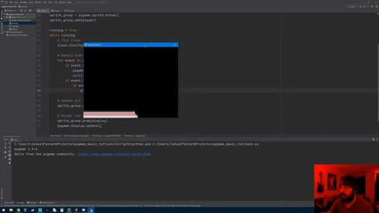Switch to the first main.py editor tab

tap(43, 11)
